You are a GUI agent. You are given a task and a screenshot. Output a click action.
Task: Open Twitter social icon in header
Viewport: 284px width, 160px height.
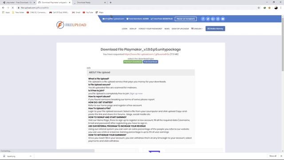tap(208, 19)
